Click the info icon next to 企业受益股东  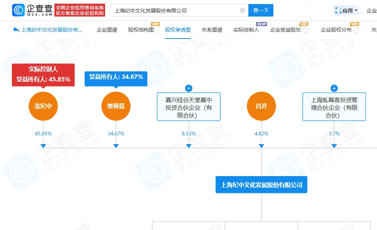(x=305, y=30)
